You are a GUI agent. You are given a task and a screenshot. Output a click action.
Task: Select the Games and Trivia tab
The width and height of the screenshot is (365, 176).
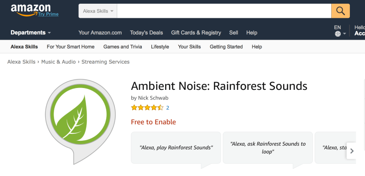click(x=123, y=47)
